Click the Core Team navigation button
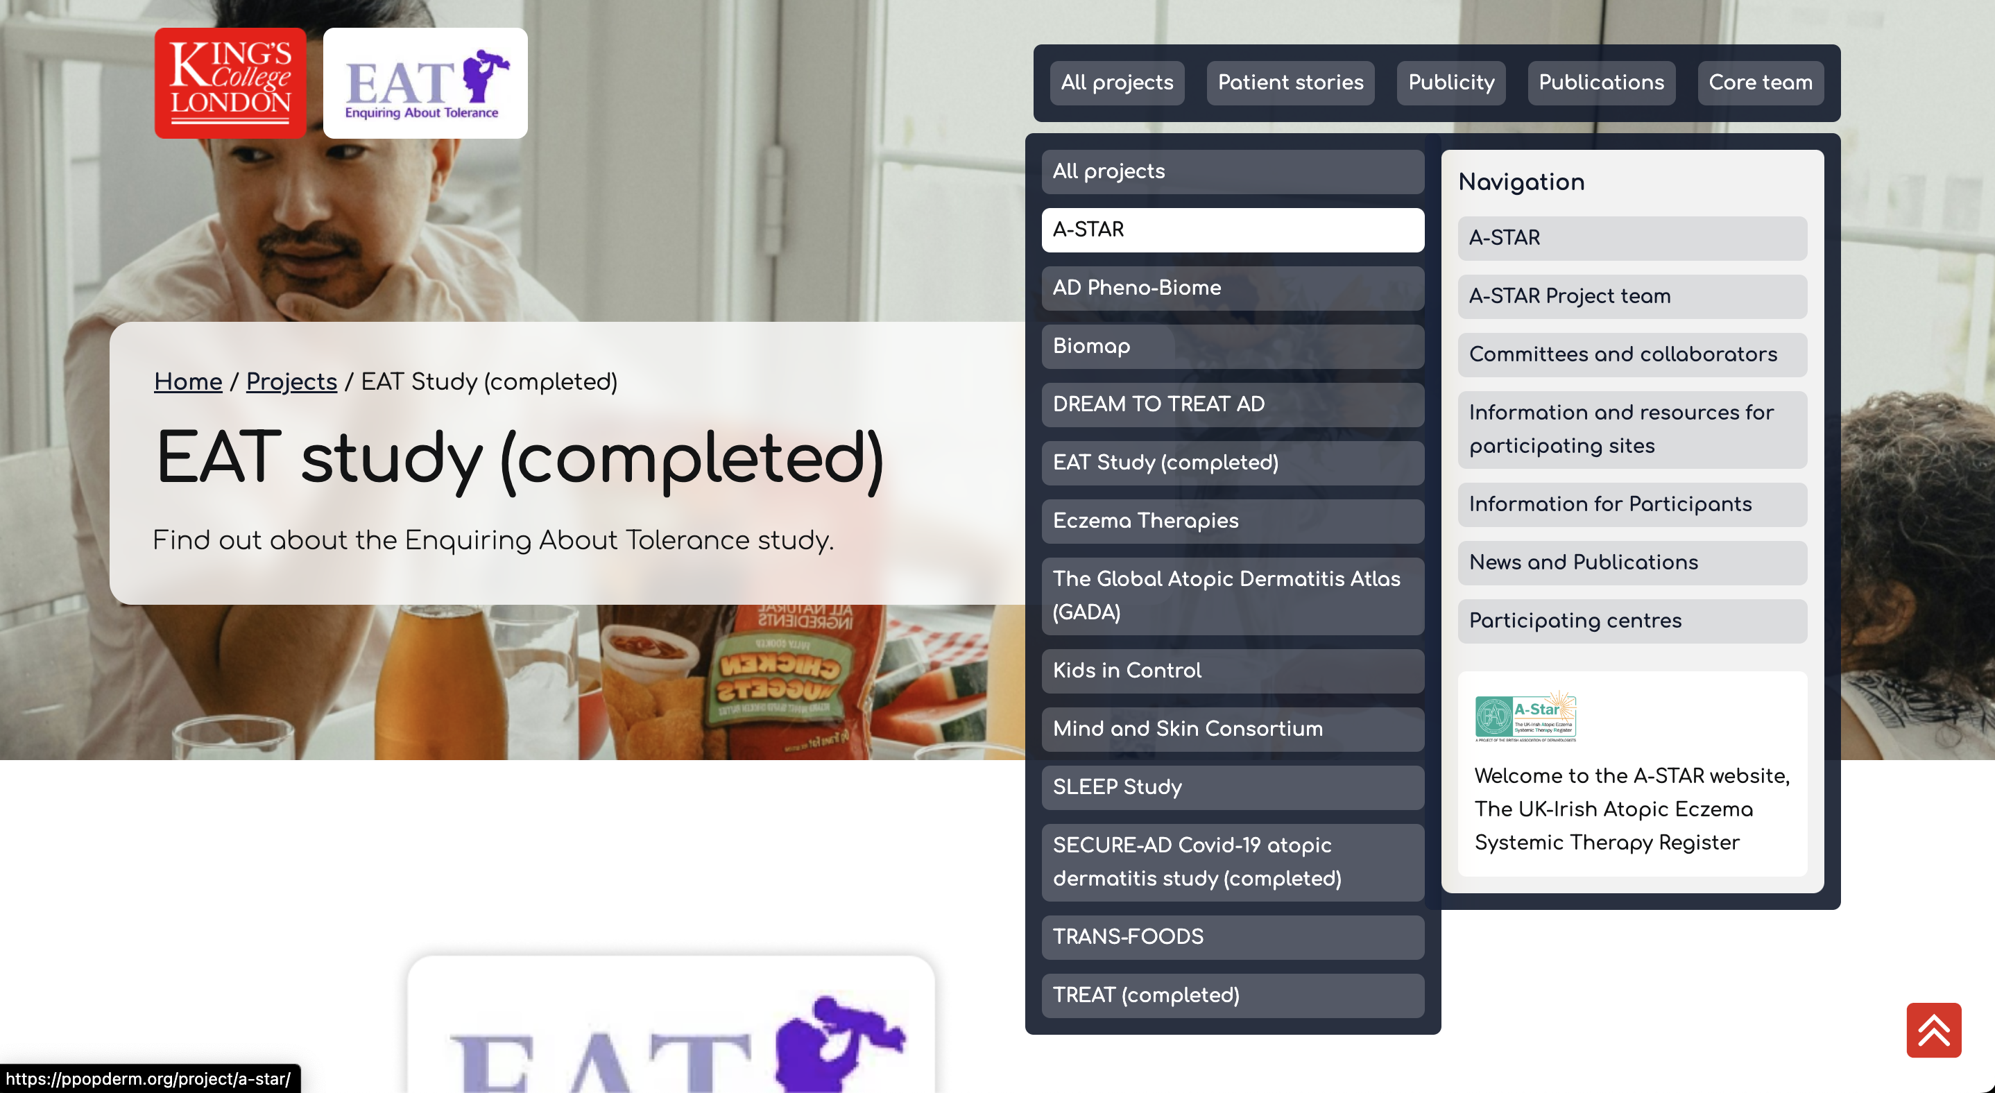Screen dimensions: 1995x1093 pos(1761,82)
